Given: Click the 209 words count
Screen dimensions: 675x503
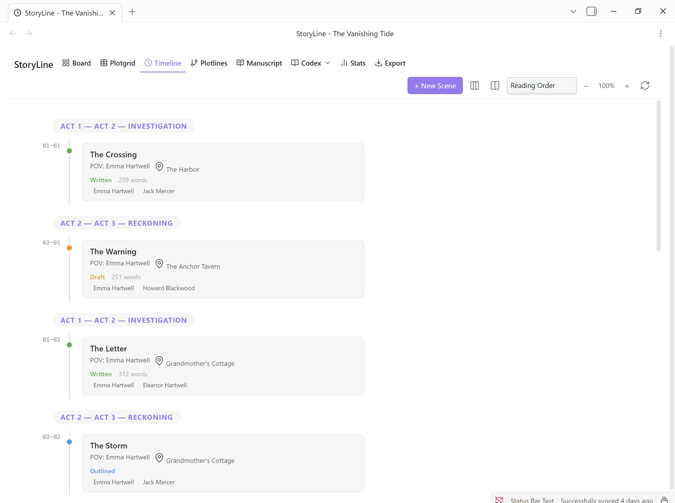Looking at the screenshot, I should 133,180.
